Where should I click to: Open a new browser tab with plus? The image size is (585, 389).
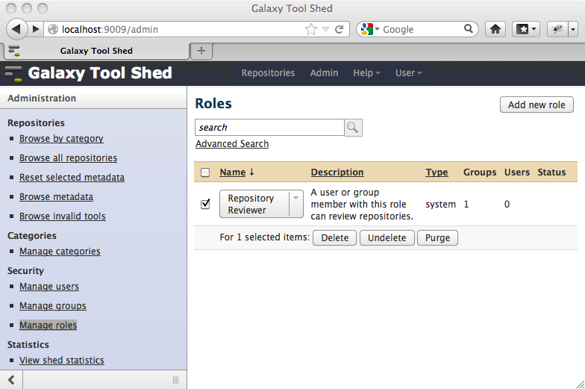coord(201,51)
